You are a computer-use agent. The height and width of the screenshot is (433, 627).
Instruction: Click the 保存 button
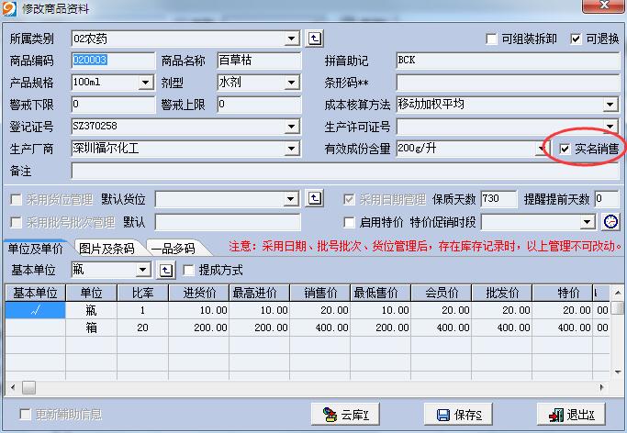pyautogui.click(x=460, y=415)
